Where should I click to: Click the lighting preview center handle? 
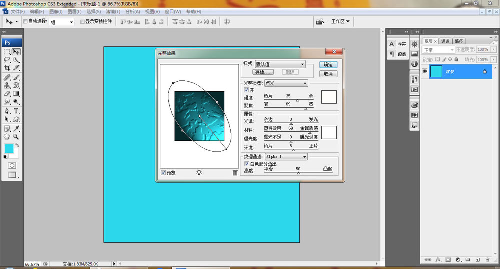(x=200, y=116)
